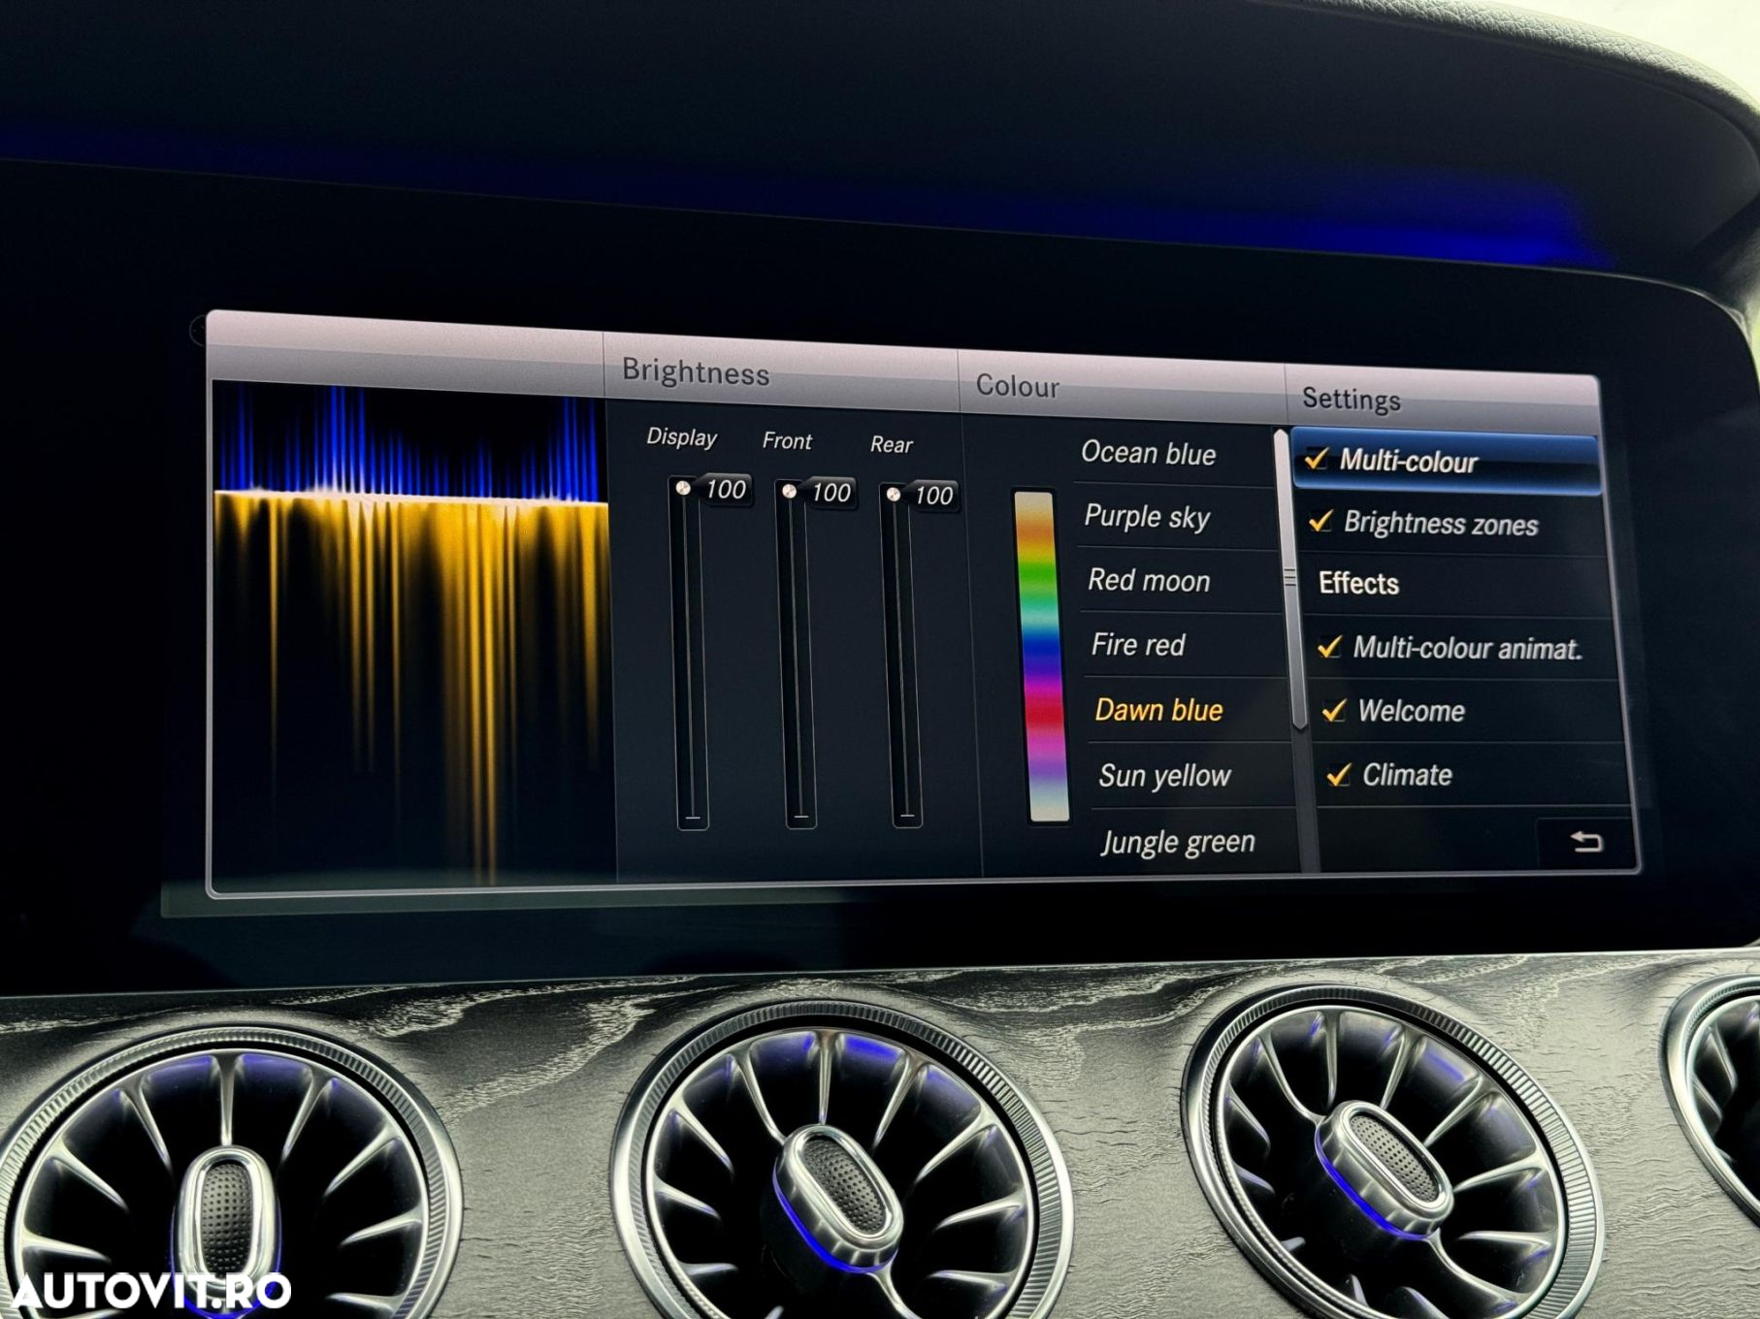The width and height of the screenshot is (1760, 1319).
Task: Select the Purple sky colour
Action: click(x=1147, y=517)
